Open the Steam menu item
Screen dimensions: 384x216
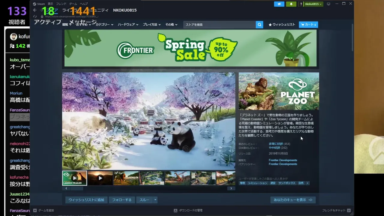click(x=41, y=4)
